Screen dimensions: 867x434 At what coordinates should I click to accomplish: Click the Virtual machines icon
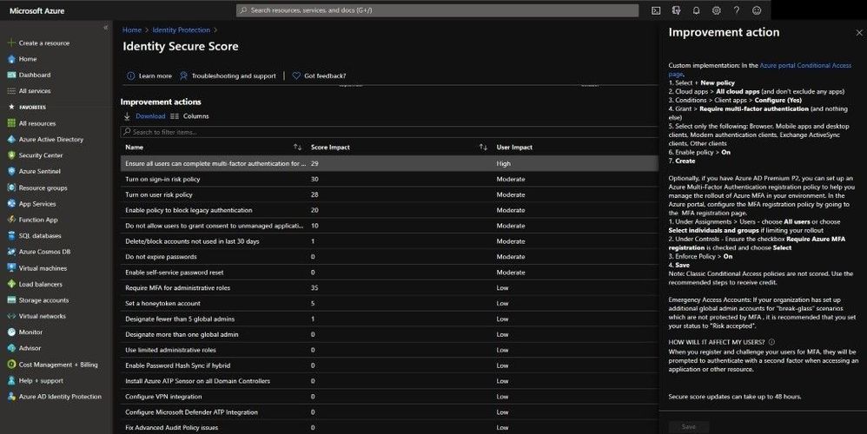click(x=11, y=268)
